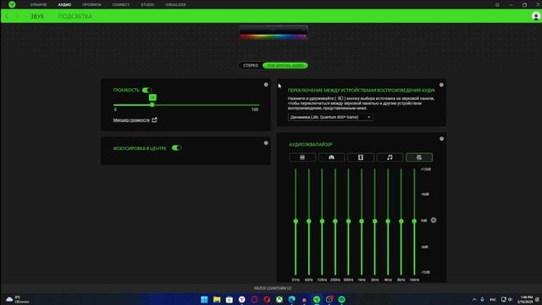Open info icon on Фокусировка в центре panel
Viewport: 542px width, 305px height.
click(x=266, y=143)
